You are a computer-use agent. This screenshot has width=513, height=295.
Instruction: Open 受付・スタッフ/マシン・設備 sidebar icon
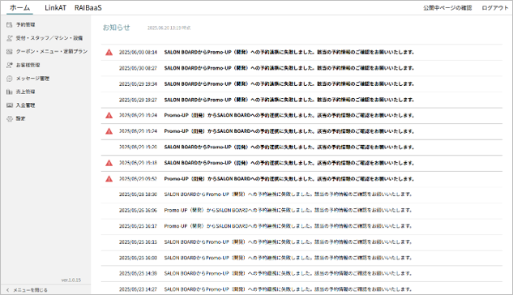point(10,38)
